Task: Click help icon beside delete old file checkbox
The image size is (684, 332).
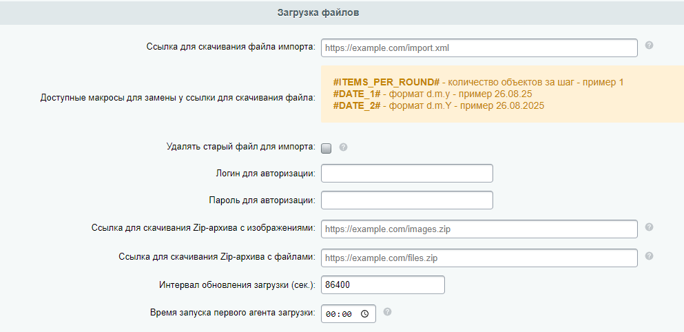Action: coord(343,147)
